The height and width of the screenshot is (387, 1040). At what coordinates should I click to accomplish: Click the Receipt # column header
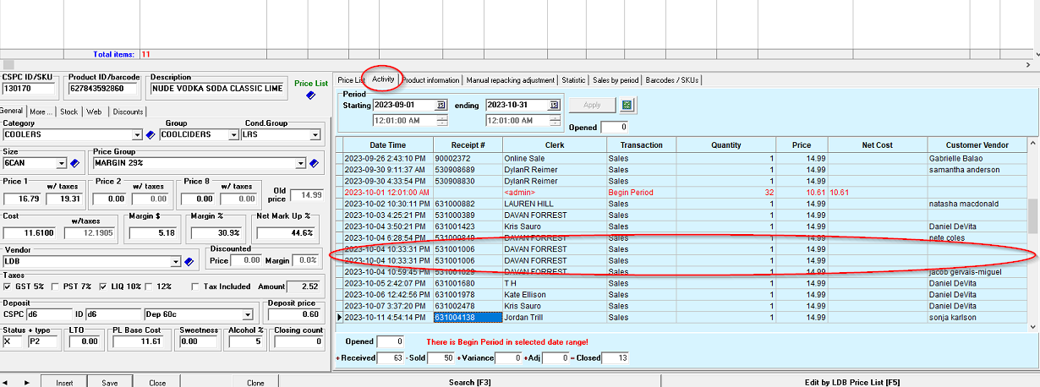point(468,145)
